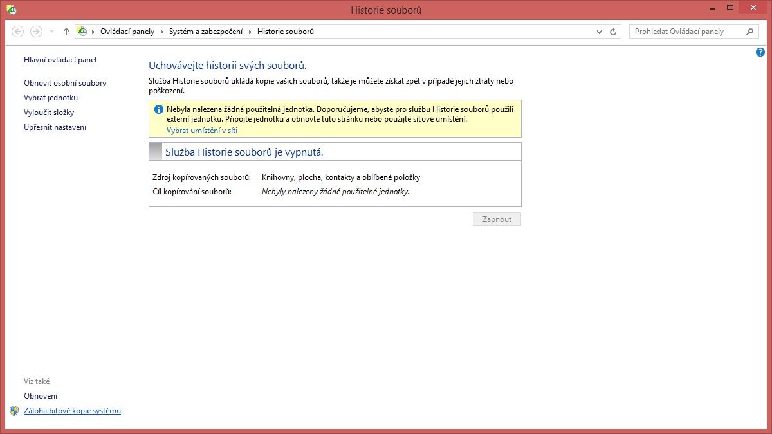Expand the address bar history dropdown
The height and width of the screenshot is (434, 772).
coord(599,32)
